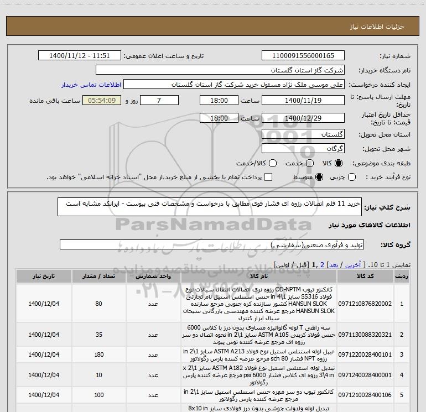The width and height of the screenshot is (426, 412).
Task: Click the announcement date field 1400/11/12 - 11:51
Action: (79, 56)
